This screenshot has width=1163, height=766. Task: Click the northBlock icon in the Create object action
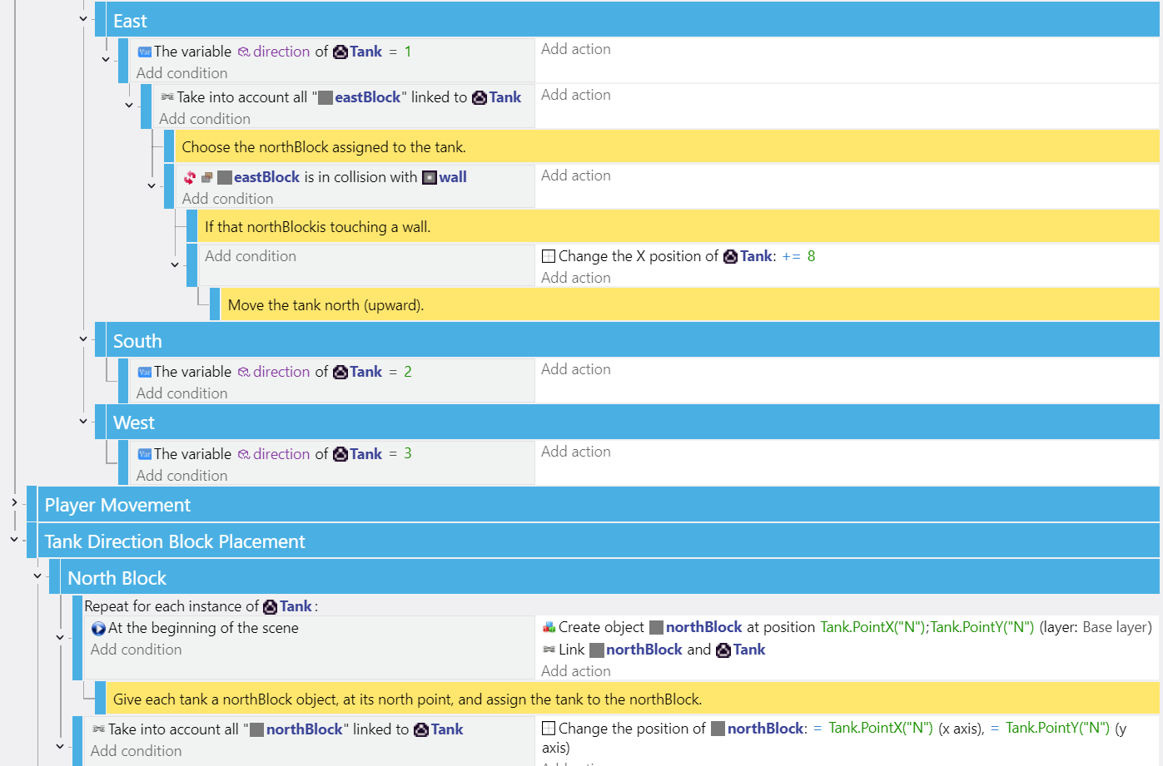pyautogui.click(x=656, y=627)
